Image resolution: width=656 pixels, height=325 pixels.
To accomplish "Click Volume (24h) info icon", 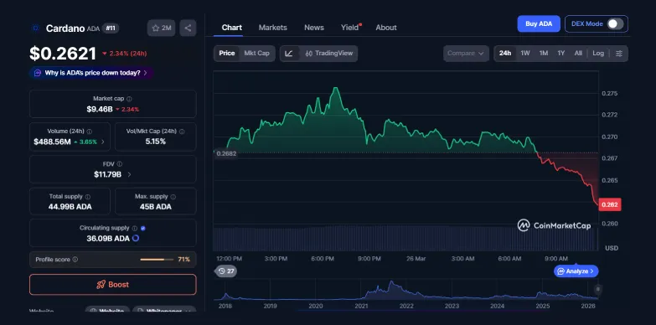I will [x=90, y=132].
